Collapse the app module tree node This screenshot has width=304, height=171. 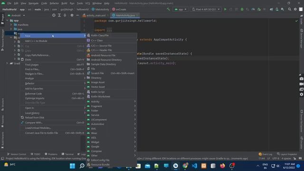point(7,20)
